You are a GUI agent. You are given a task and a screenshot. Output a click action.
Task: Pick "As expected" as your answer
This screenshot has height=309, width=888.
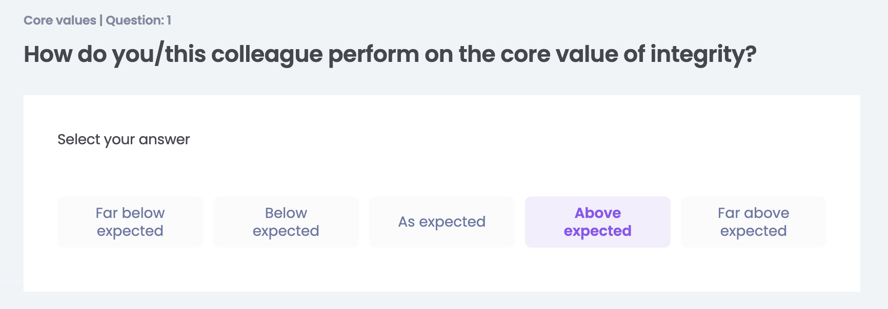click(442, 222)
